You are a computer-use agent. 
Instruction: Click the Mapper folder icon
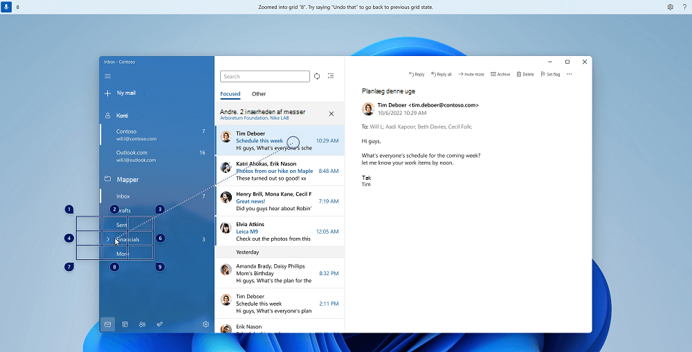point(108,179)
